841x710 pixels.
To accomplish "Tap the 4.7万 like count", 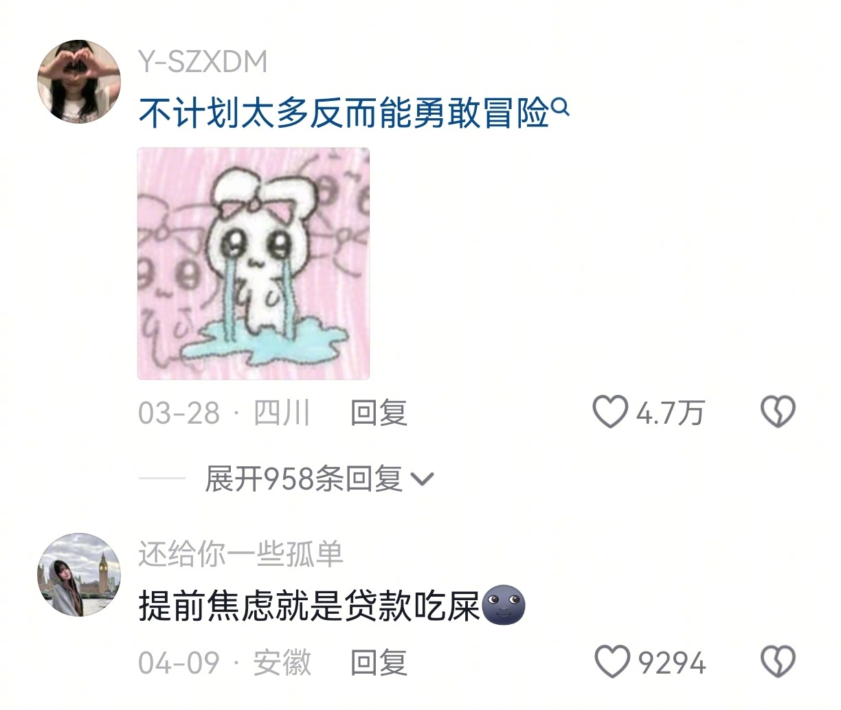I will 670,413.
